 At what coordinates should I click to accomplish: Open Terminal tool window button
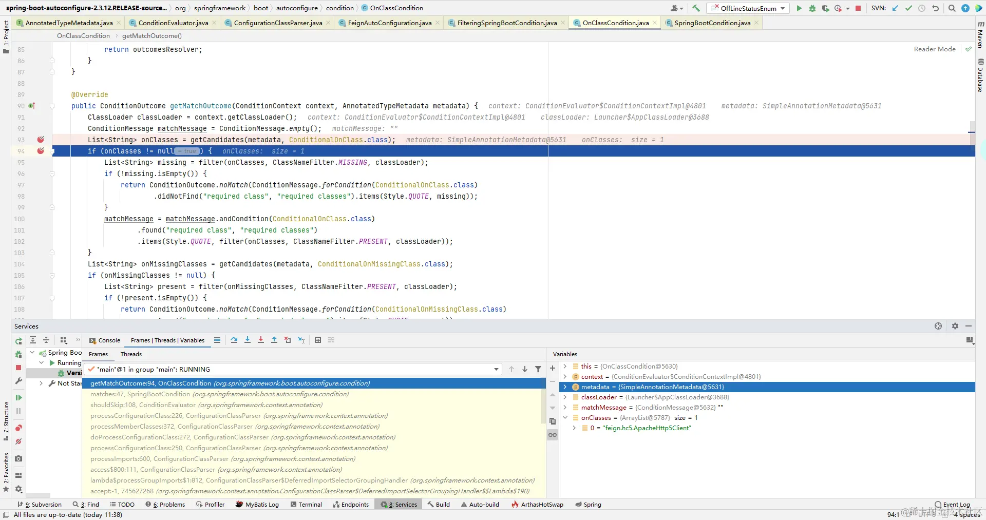(x=306, y=505)
